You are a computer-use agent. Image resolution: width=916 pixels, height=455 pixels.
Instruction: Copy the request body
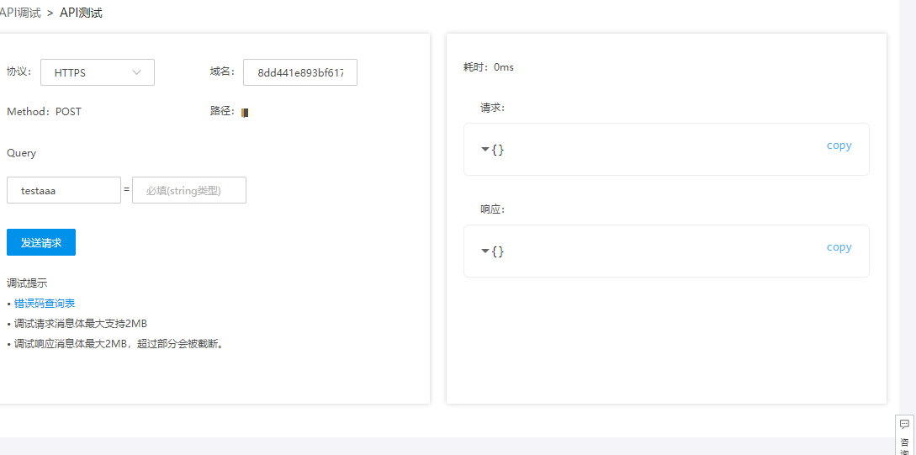click(x=839, y=145)
